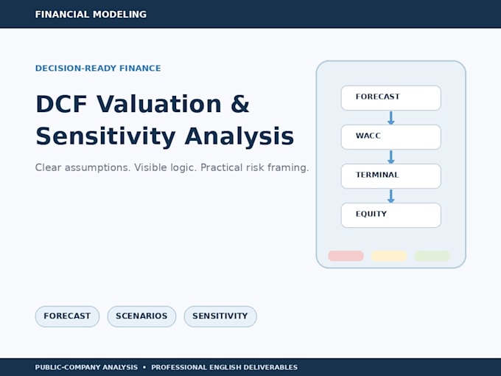The height and width of the screenshot is (376, 501).
Task: Click the bullet separator in the footer
Action: pos(144,367)
